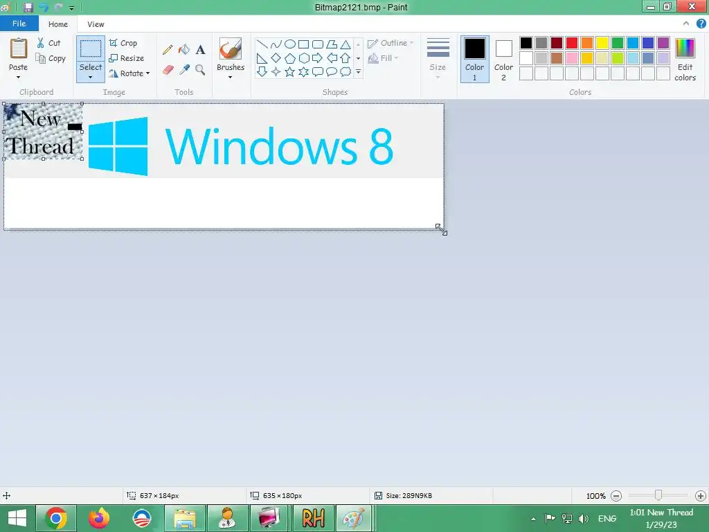The width and height of the screenshot is (709, 532).
Task: Set Color 1 as active color
Action: 475,60
